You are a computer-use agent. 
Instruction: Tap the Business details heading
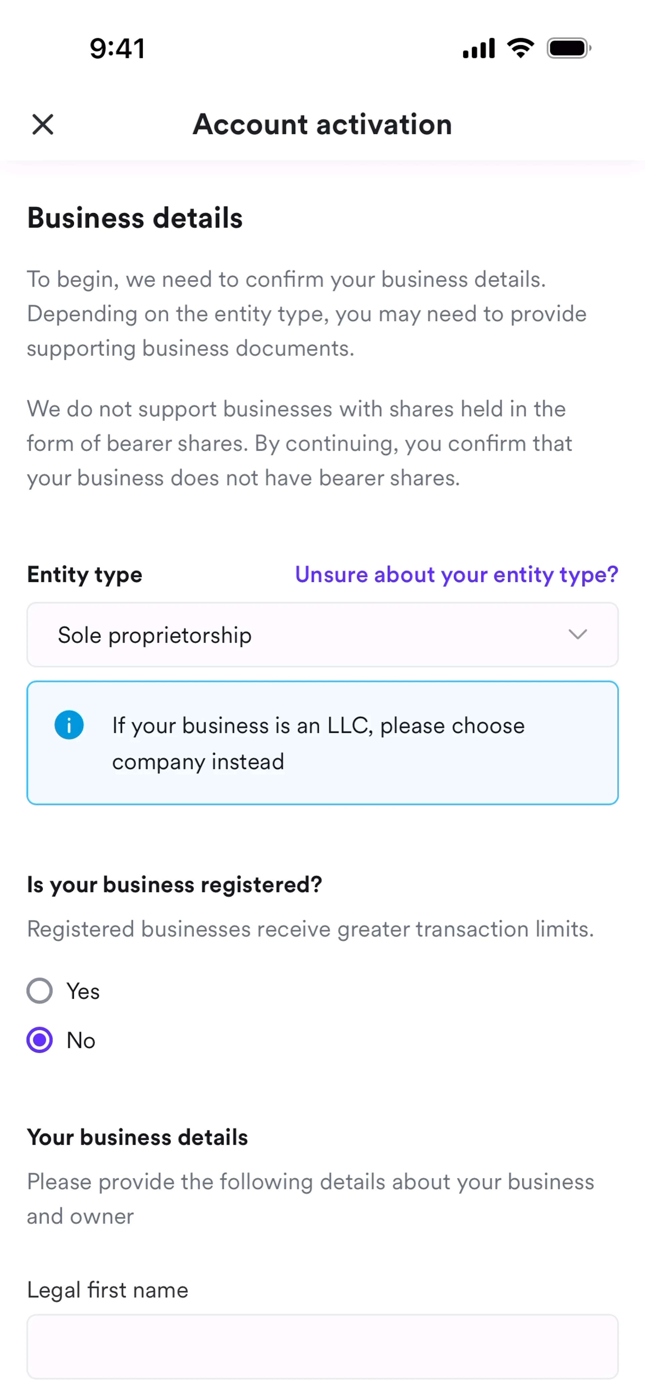(135, 218)
